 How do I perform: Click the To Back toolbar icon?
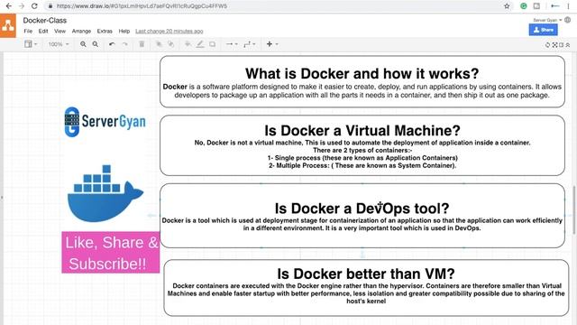tap(171, 44)
